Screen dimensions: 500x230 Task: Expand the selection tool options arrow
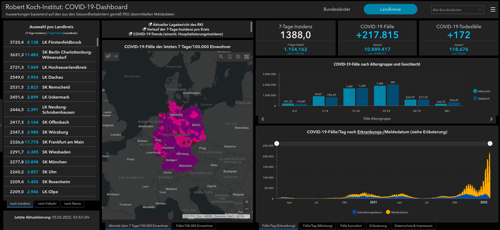[x=116, y=56]
